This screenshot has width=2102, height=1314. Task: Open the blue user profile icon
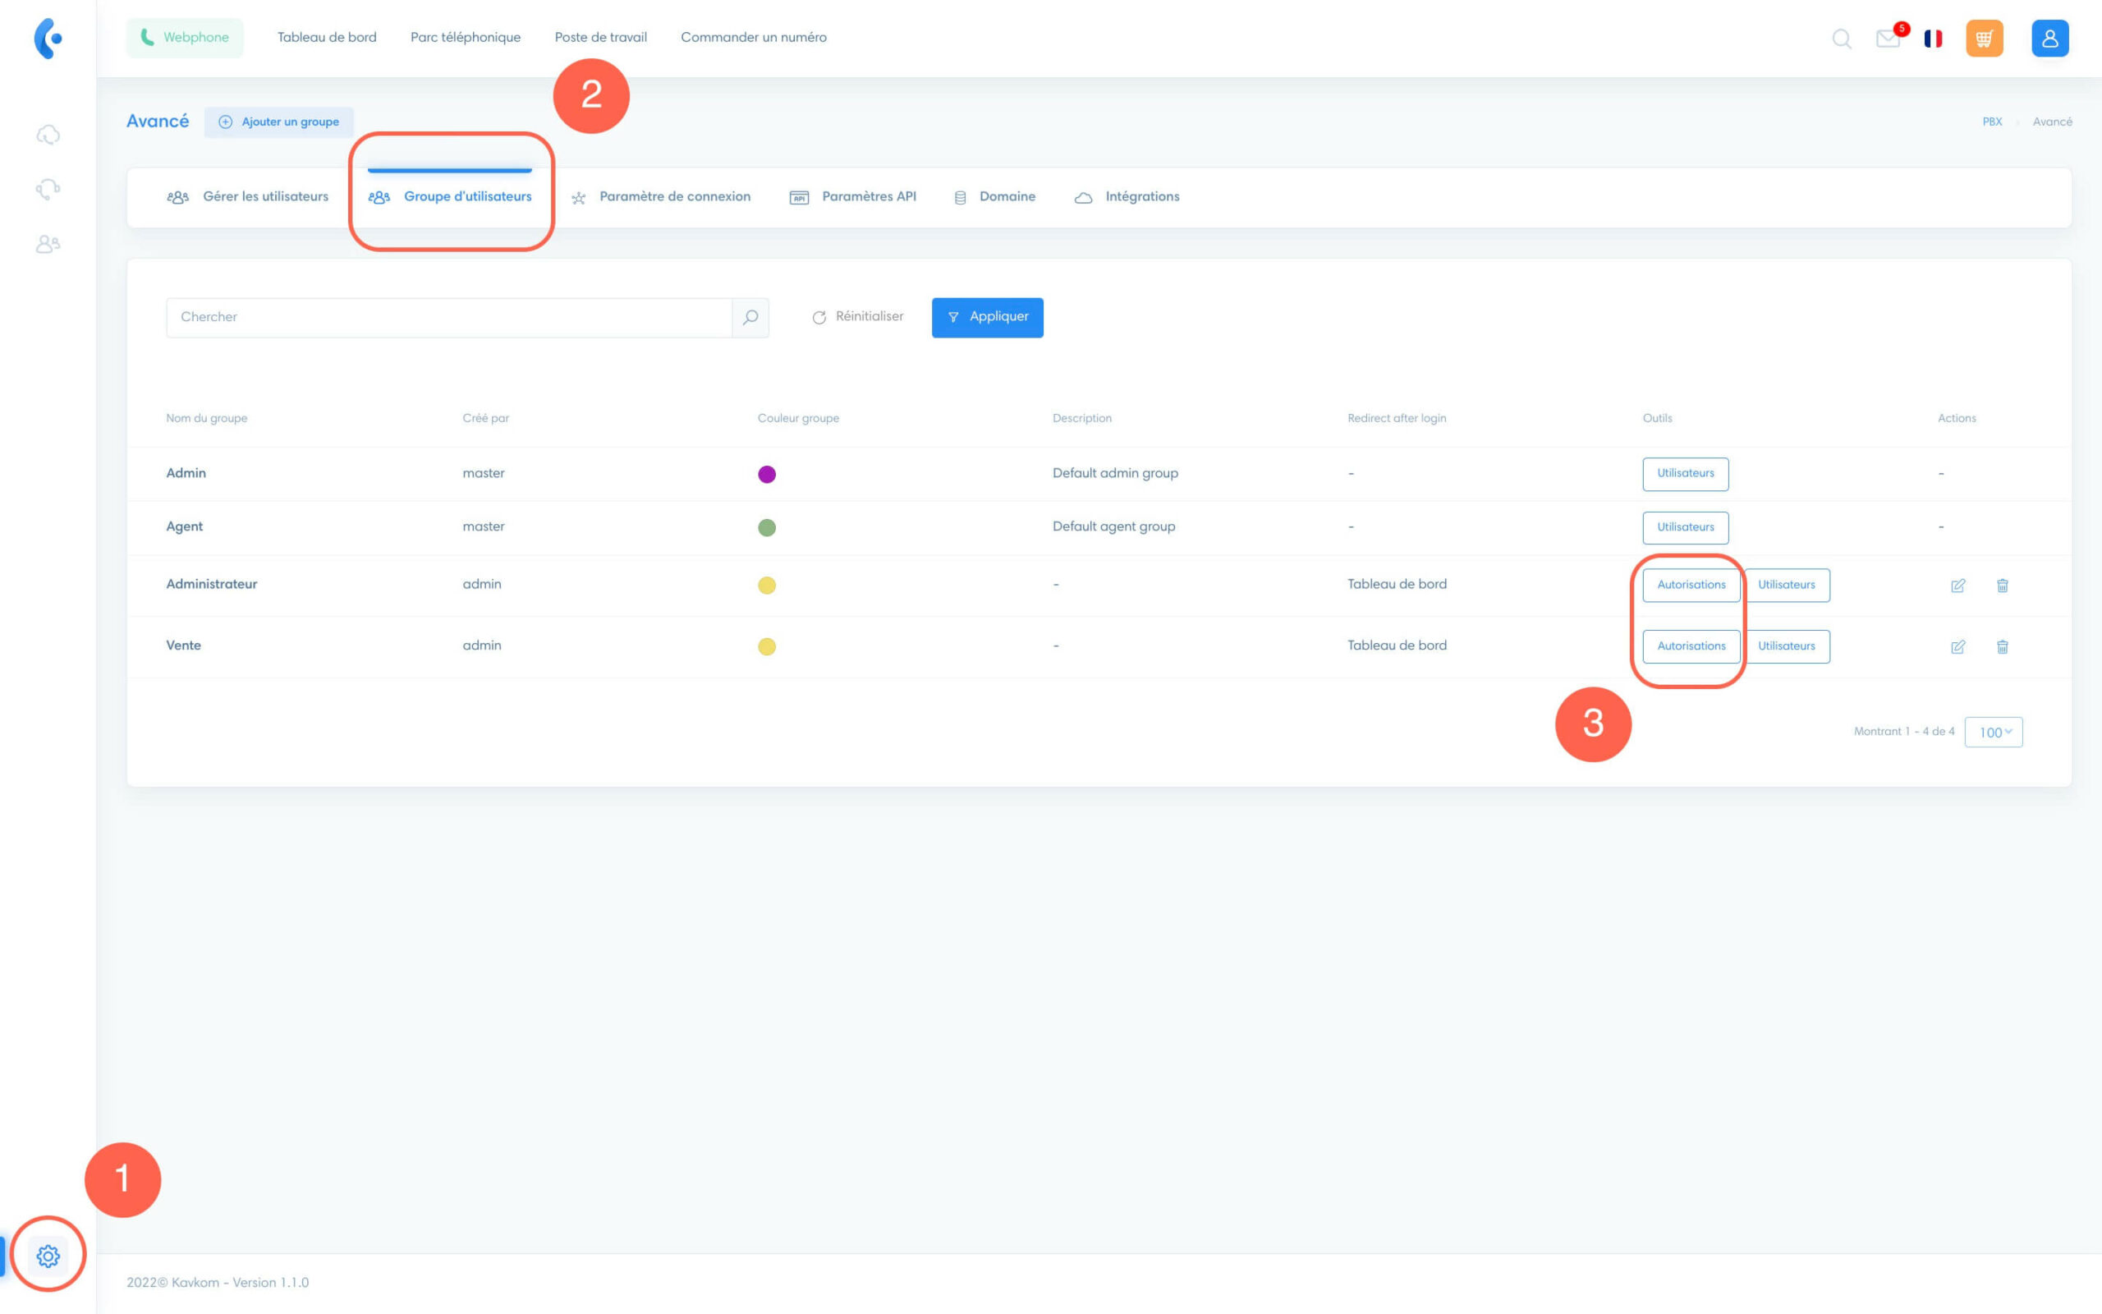tap(2050, 39)
